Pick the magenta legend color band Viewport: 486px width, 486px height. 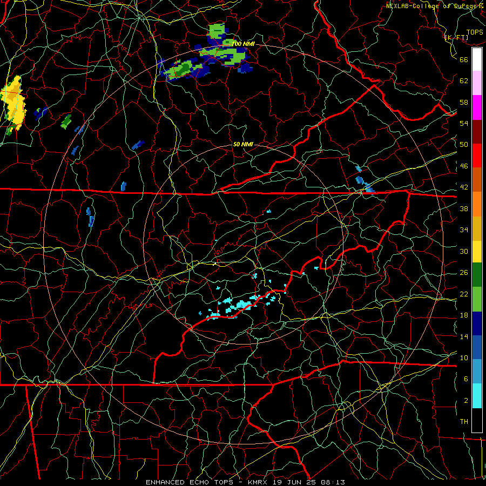point(477,107)
